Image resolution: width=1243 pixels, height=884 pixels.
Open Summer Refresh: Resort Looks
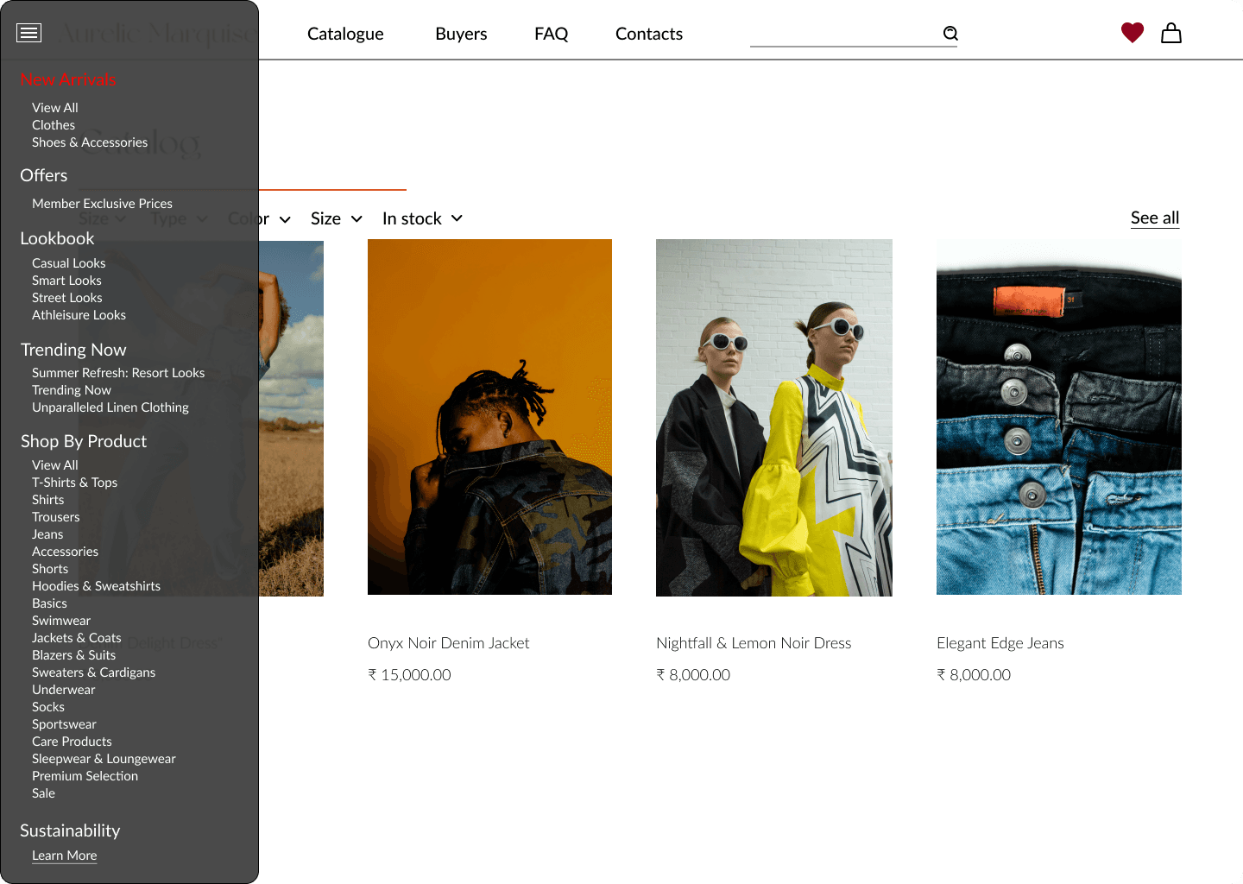click(x=118, y=373)
